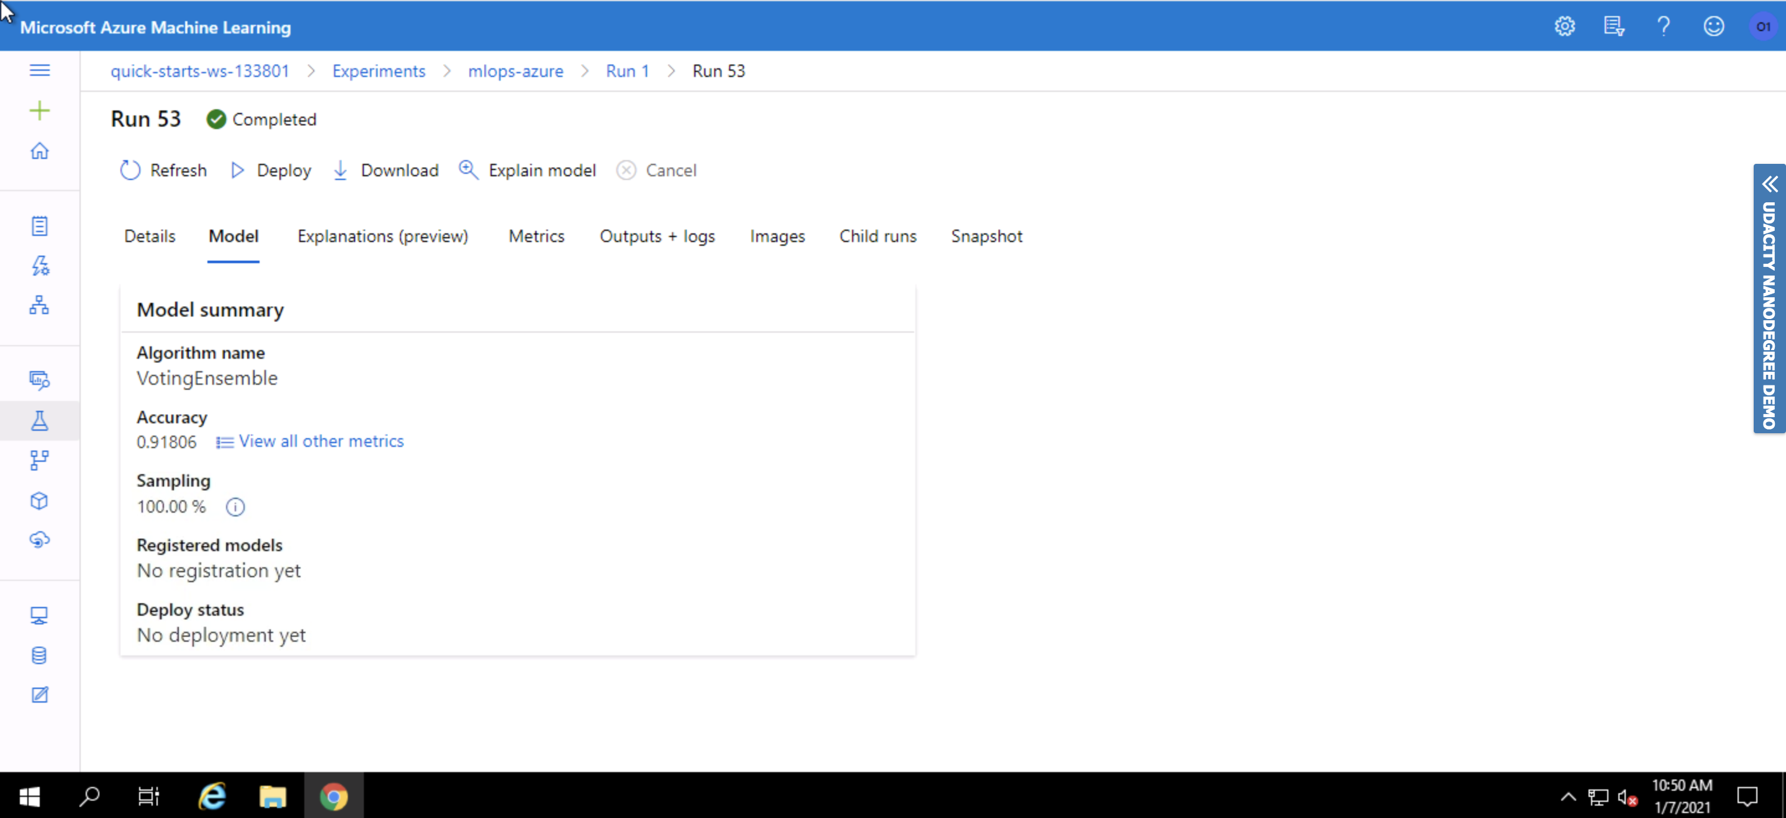Navigate to mlops-azure breadcrumb
Viewport: 1786px width, 818px height.
(515, 71)
